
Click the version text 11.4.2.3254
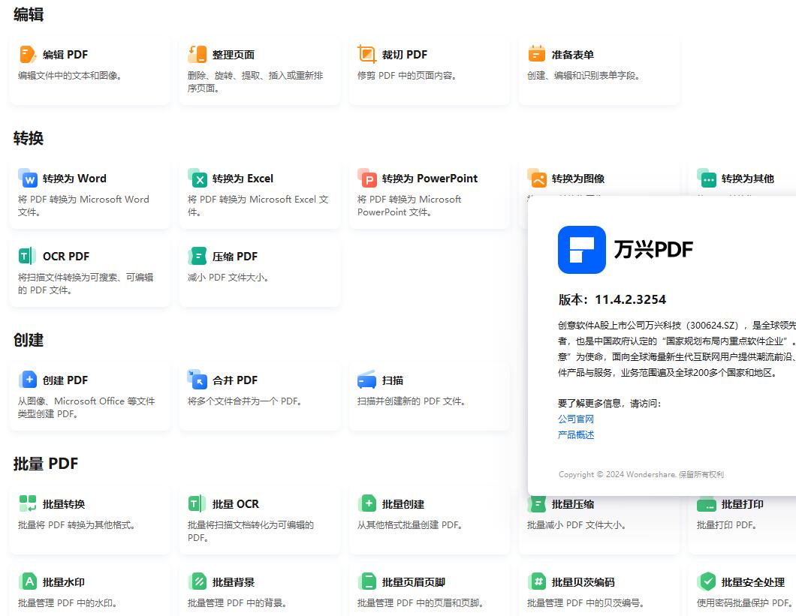(630, 300)
